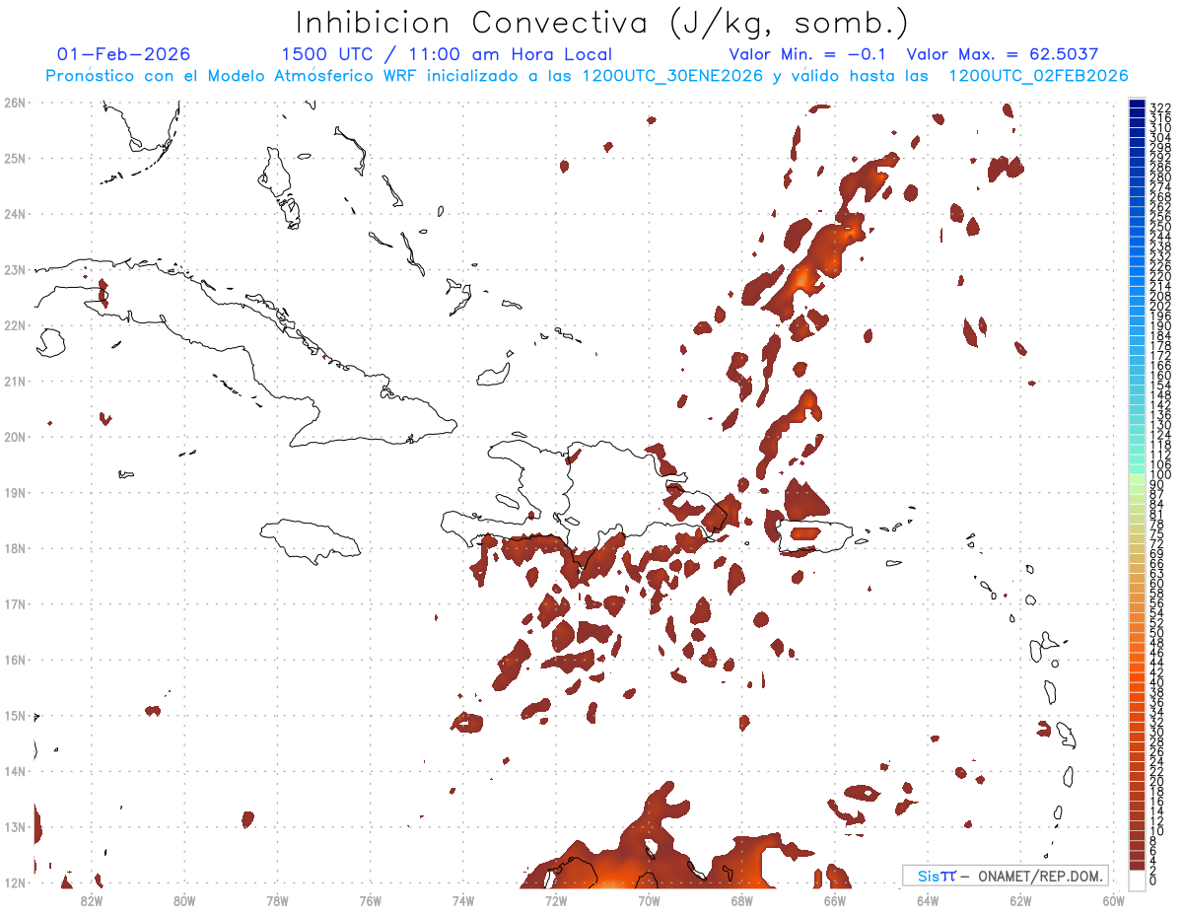Click the '24N' latitude label

pyautogui.click(x=15, y=213)
